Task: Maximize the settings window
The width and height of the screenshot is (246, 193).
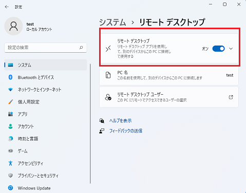Action: (x=225, y=5)
